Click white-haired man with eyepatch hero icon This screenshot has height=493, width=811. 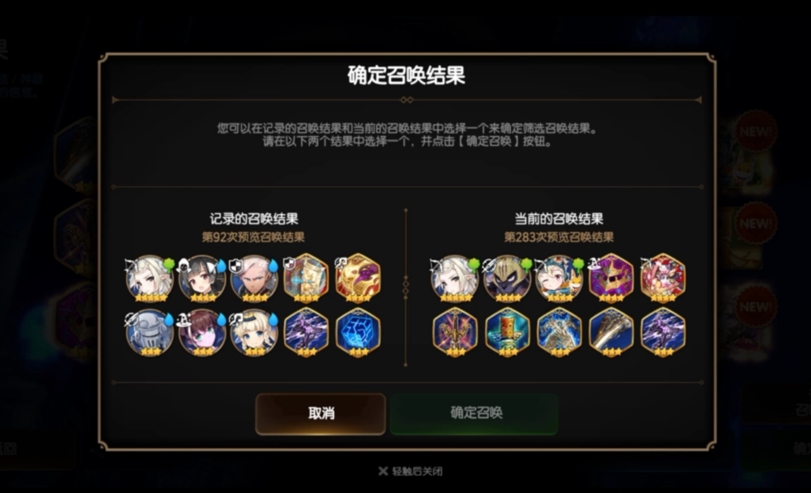254,278
